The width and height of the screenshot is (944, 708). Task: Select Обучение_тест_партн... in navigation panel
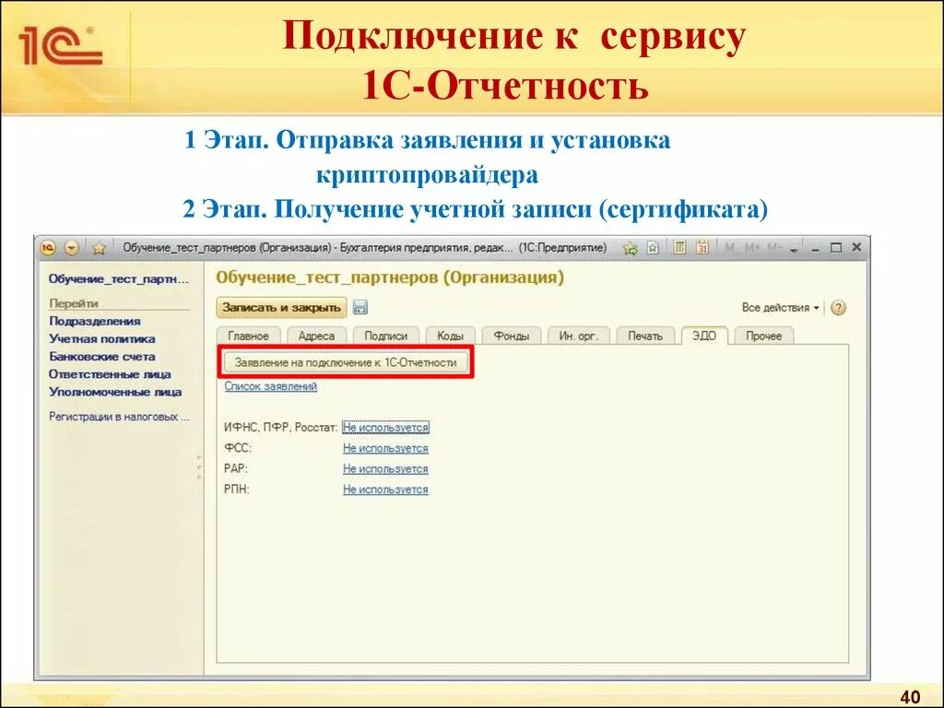click(x=119, y=279)
